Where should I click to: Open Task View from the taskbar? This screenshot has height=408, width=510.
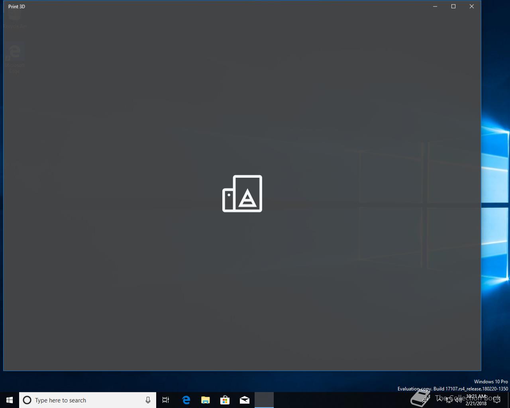coord(166,400)
